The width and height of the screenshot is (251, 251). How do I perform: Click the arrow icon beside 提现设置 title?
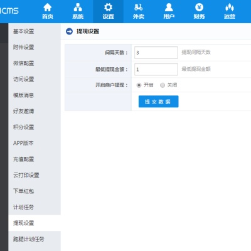coord(69,31)
